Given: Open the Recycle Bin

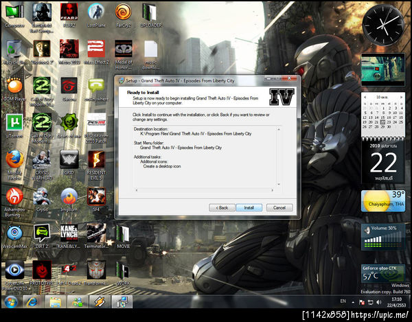Looking at the screenshot, I should [x=14, y=53].
